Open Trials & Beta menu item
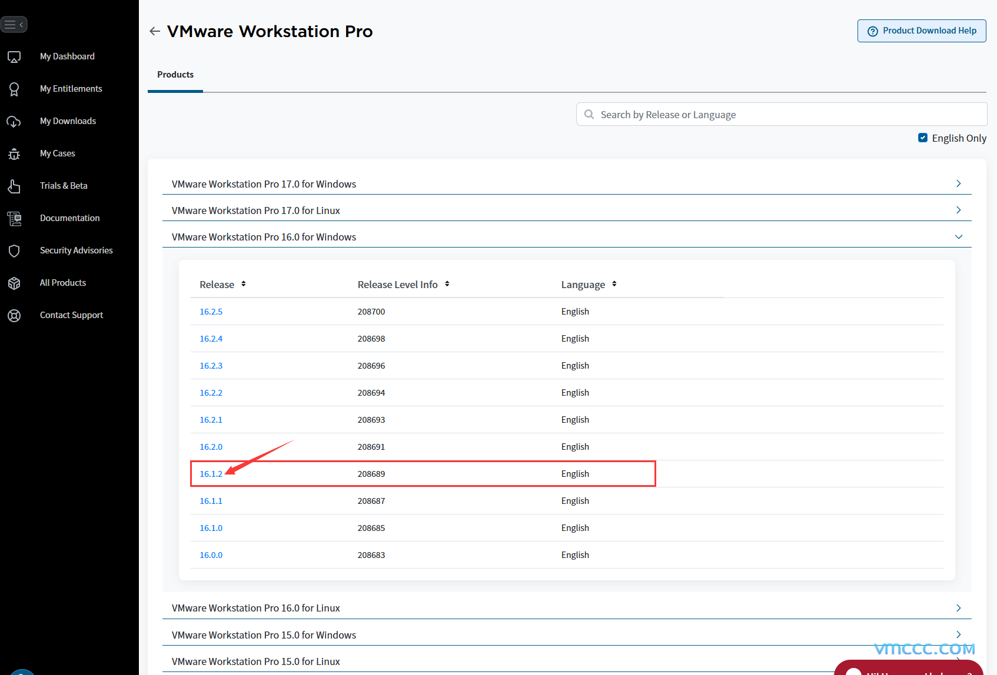997x675 pixels. 64,186
